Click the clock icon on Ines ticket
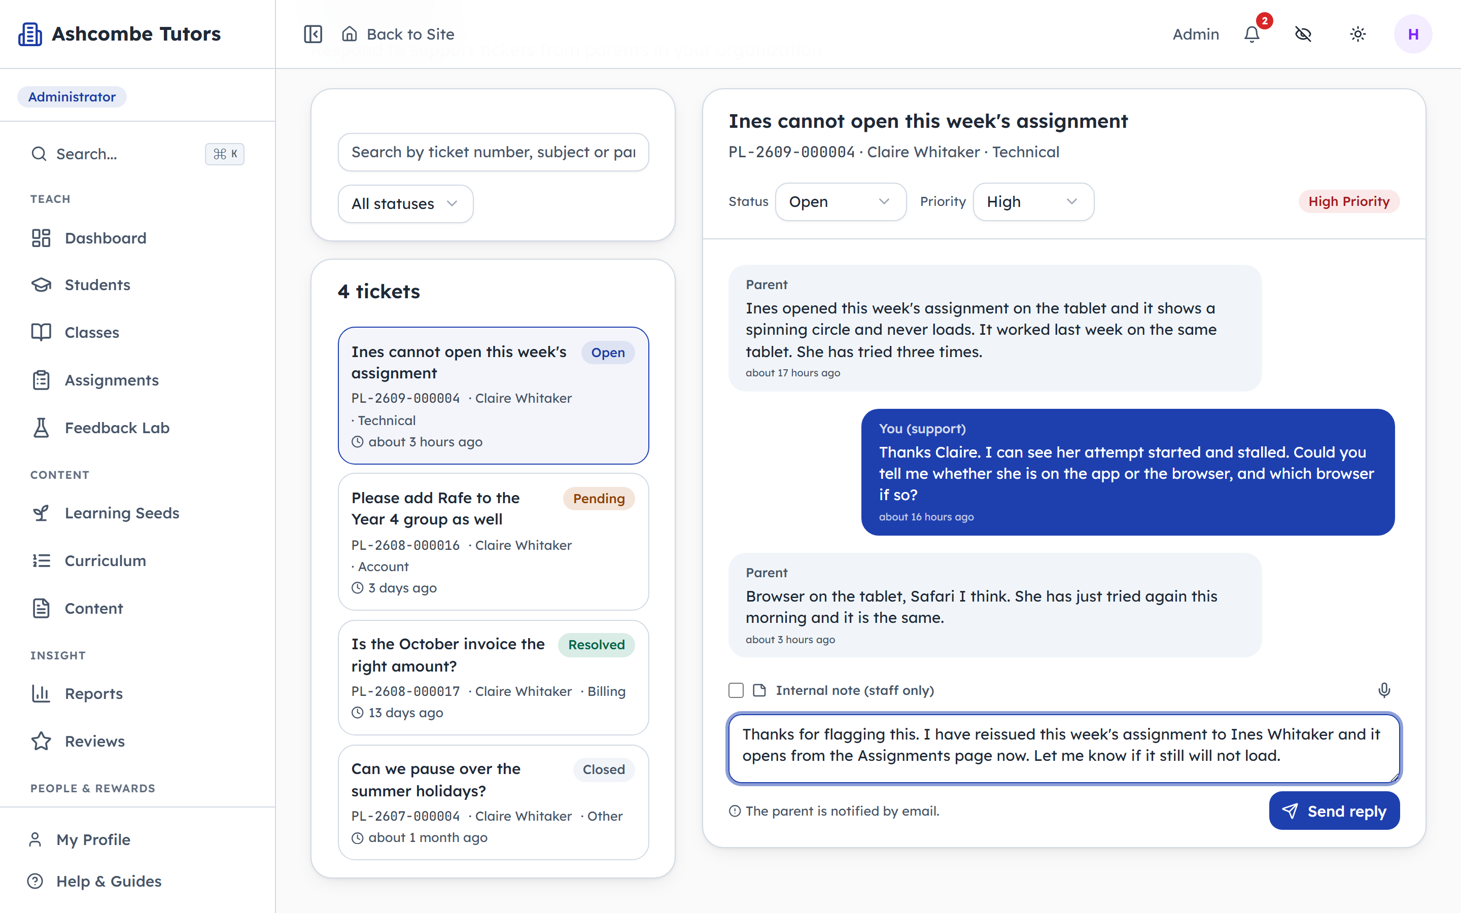Image resolution: width=1461 pixels, height=913 pixels. pos(358,442)
